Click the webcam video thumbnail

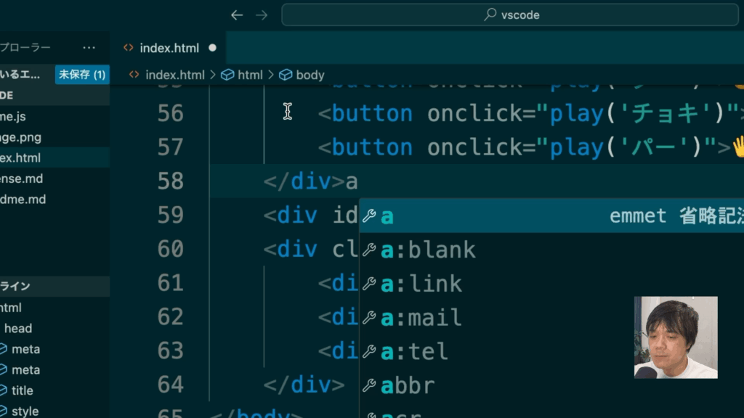(x=676, y=337)
